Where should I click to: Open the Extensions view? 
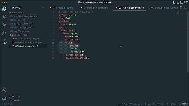(4, 42)
